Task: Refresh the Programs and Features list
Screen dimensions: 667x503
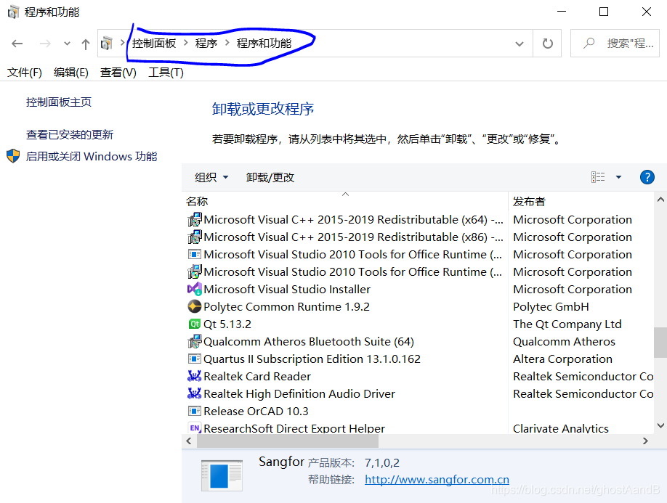Action: pos(547,44)
